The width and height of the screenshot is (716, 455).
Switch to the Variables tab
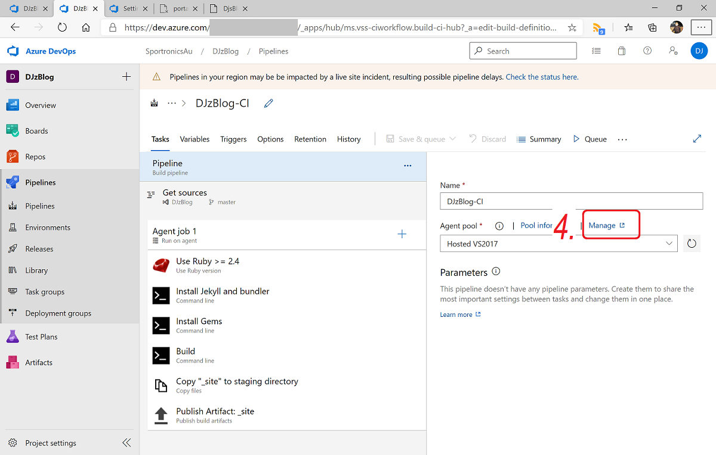click(x=195, y=139)
